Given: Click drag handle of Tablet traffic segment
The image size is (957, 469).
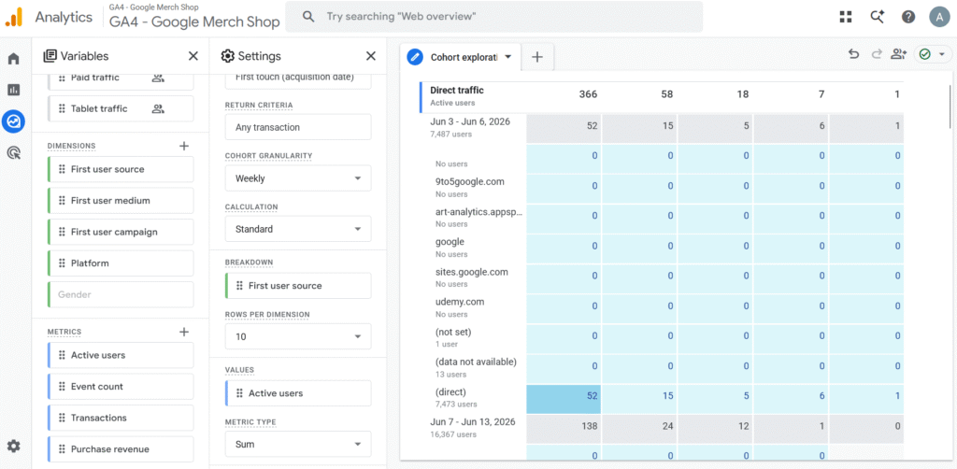Looking at the screenshot, I should [x=62, y=108].
